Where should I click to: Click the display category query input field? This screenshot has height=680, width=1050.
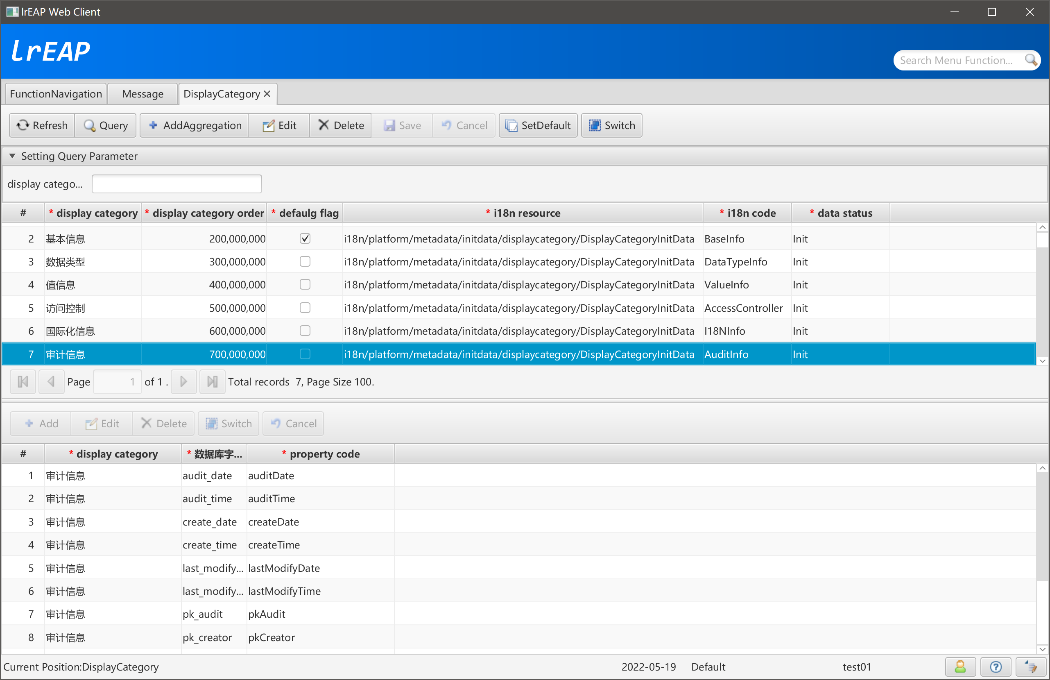pos(177,184)
